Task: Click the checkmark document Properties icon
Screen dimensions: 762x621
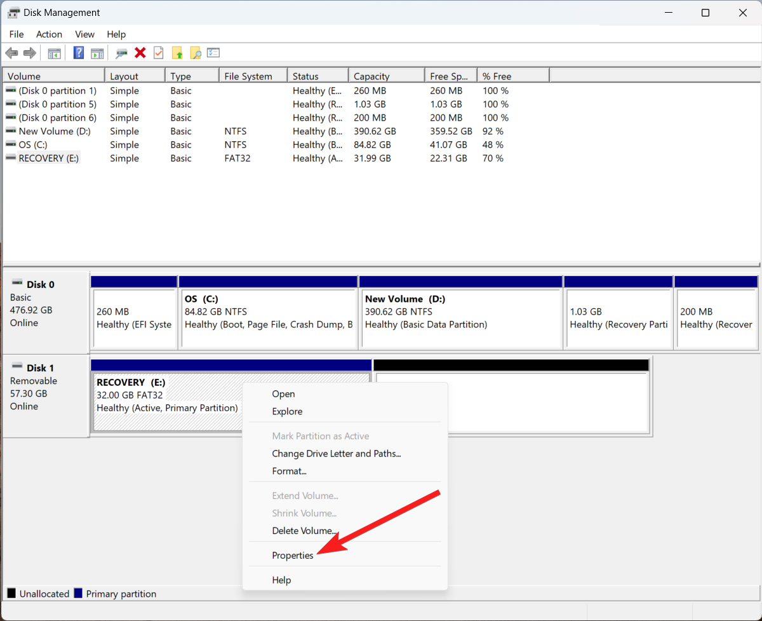Action: tap(159, 53)
